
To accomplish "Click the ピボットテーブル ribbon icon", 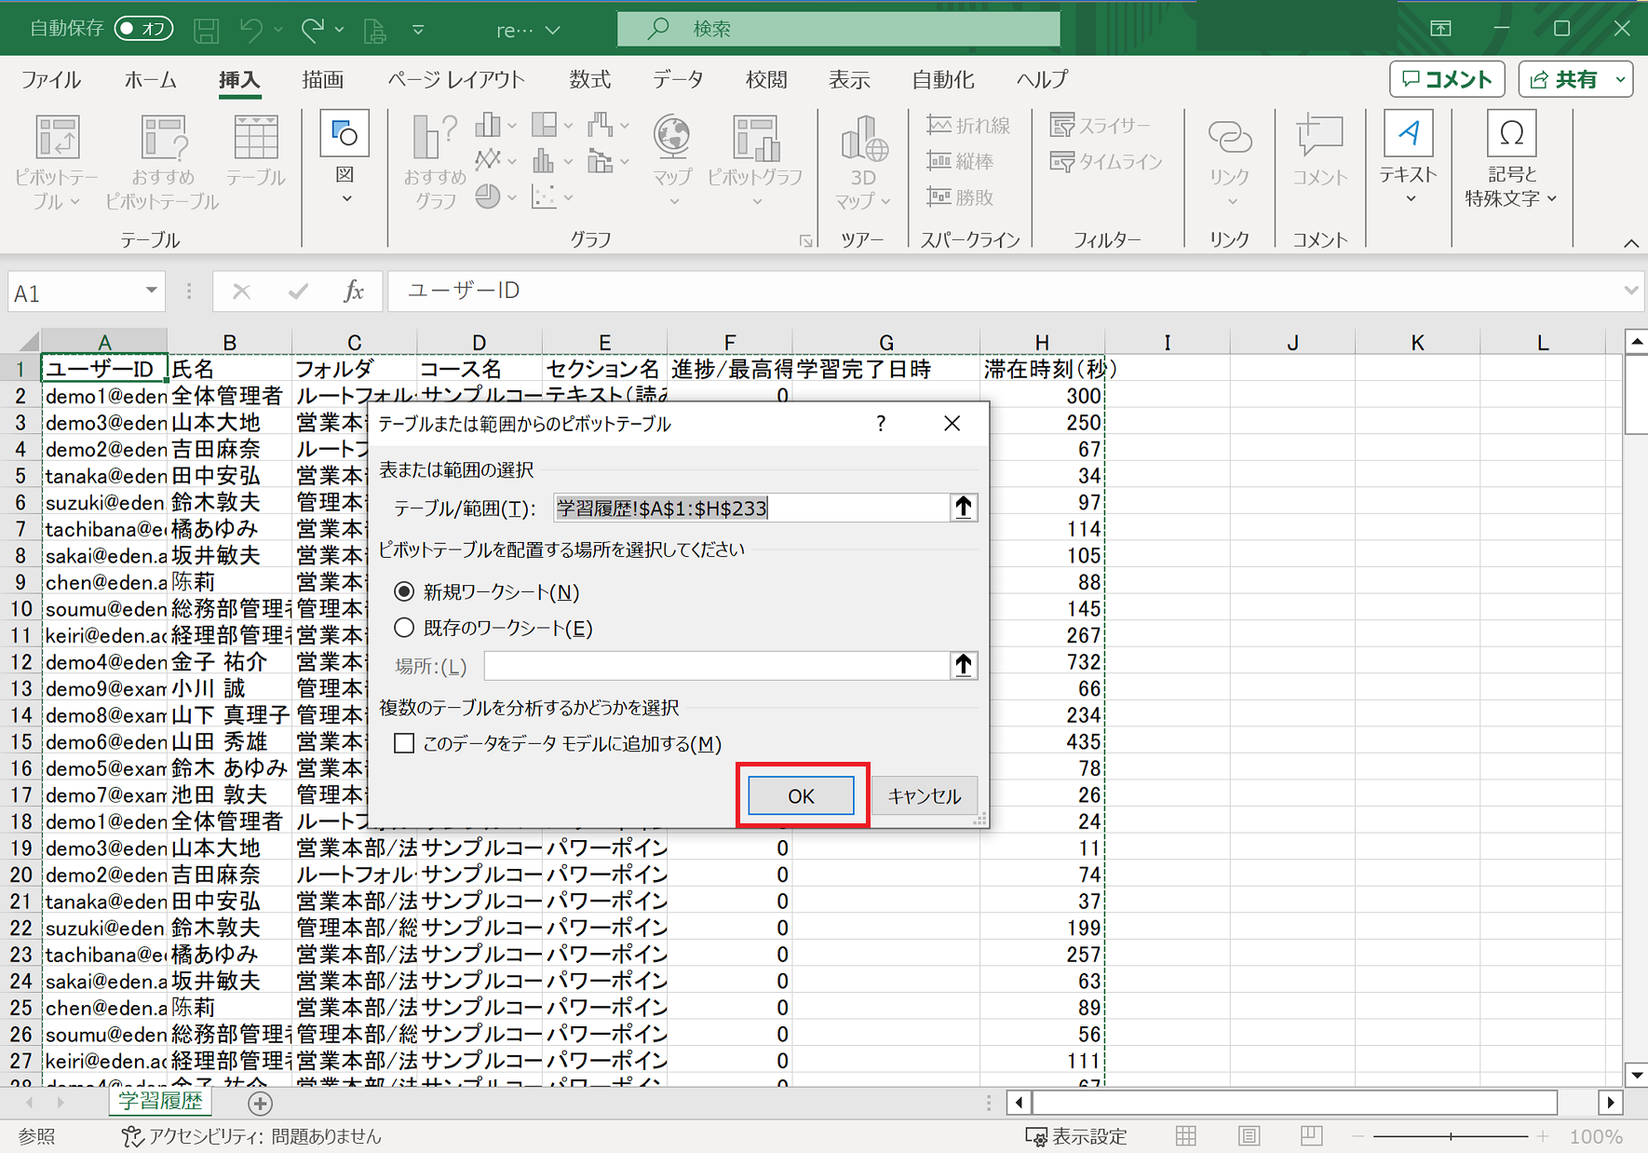I will tap(57, 162).
